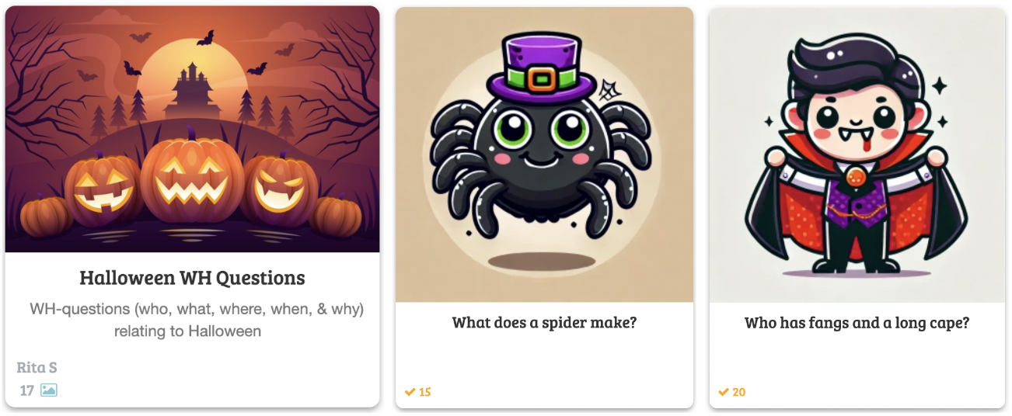
Task: Open the Halloween WH Questions title
Action: [x=192, y=278]
